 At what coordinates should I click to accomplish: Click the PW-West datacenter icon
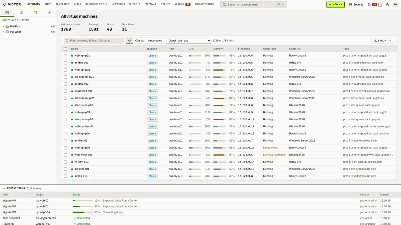point(7,32)
